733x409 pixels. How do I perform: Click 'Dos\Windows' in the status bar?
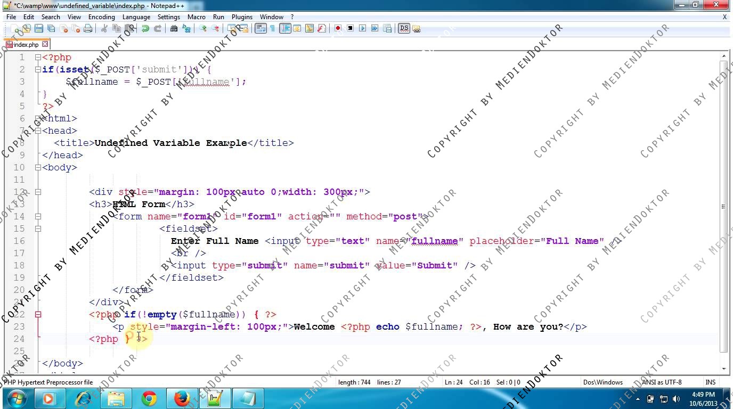click(x=602, y=382)
